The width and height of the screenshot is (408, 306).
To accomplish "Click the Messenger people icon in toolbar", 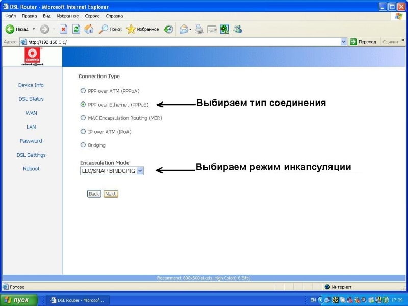I will (238, 29).
